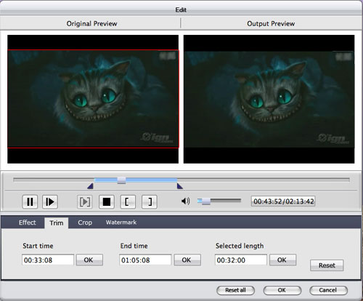Click the 00:43:52/02:13:42 time display
This screenshot has height=301, width=363.
283,201
